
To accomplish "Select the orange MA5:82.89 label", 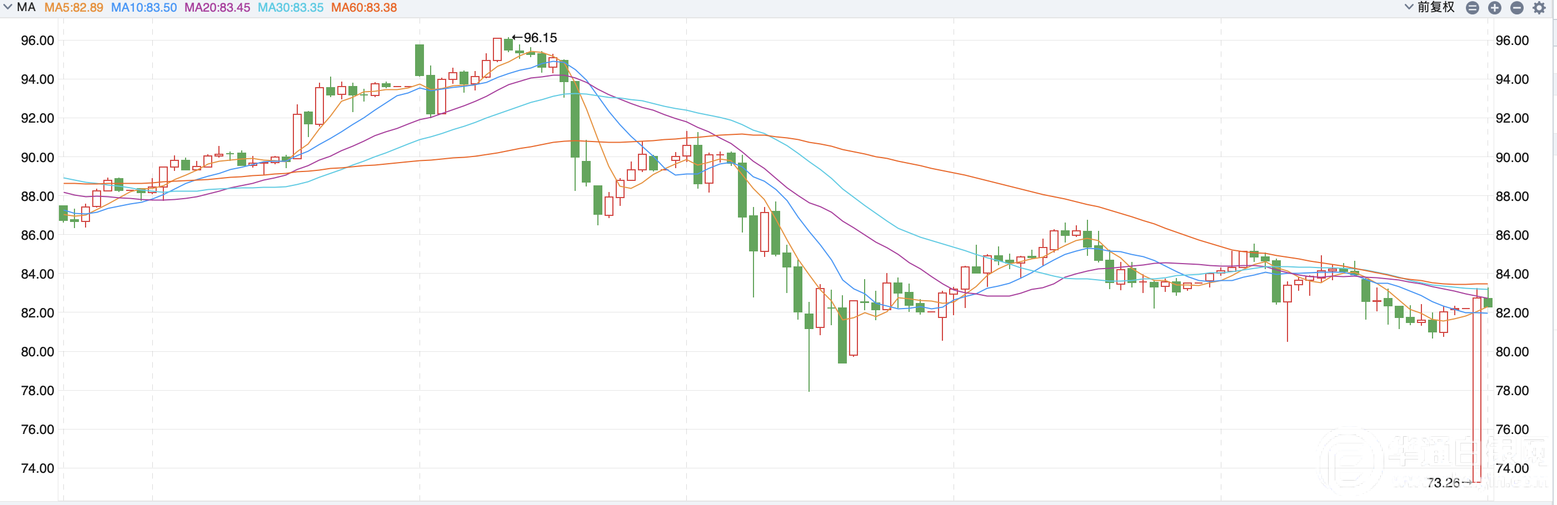I will coord(74,8).
